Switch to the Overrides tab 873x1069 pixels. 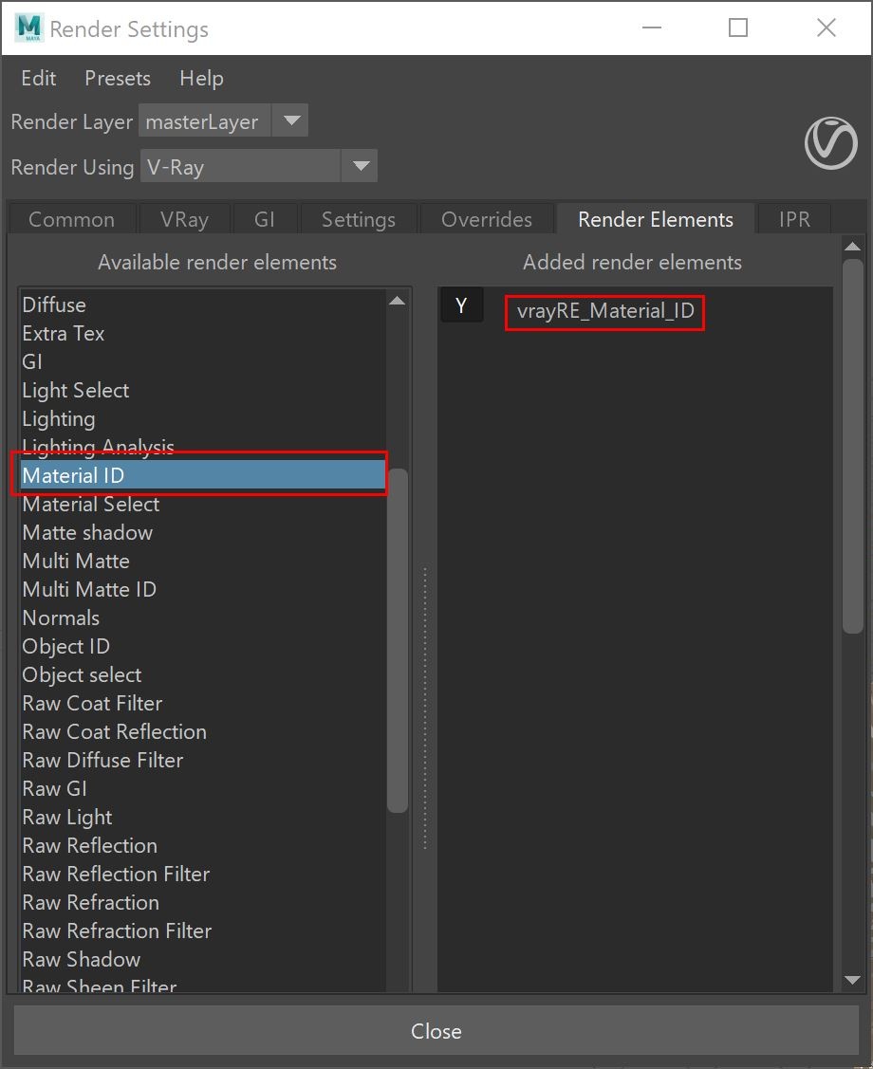(x=486, y=219)
